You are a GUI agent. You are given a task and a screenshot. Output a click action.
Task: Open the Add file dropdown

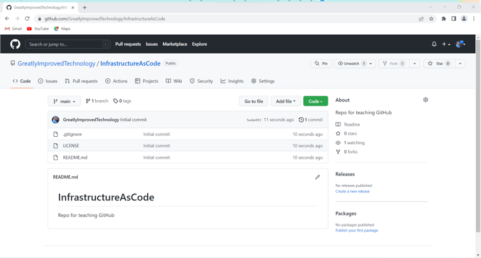285,101
